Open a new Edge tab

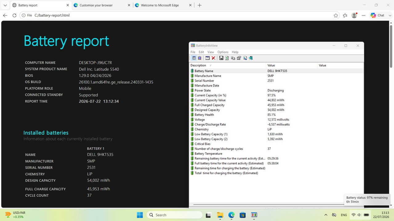[199, 5]
